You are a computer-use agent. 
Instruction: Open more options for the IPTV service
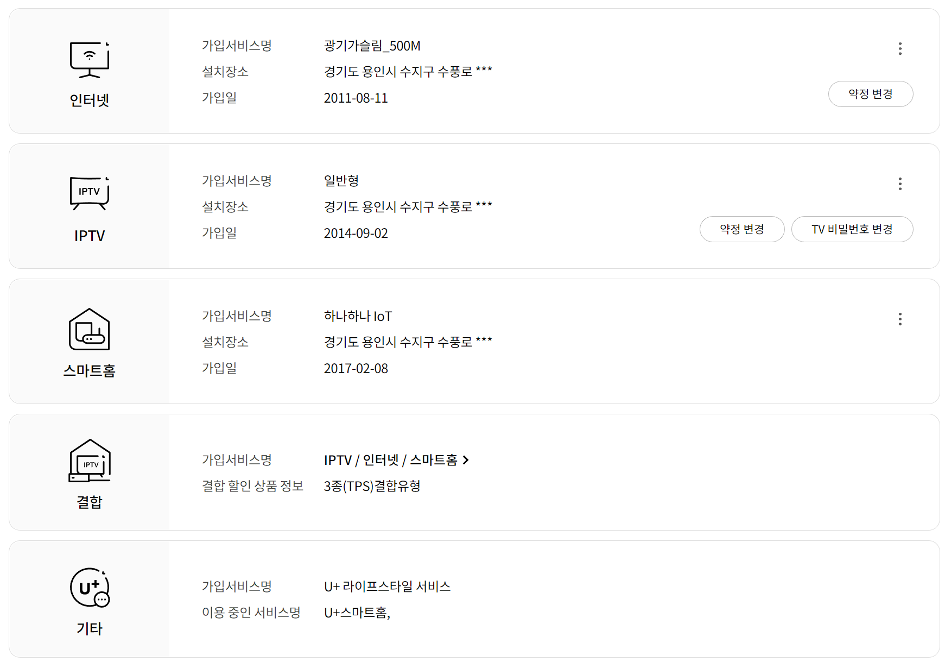coord(900,184)
